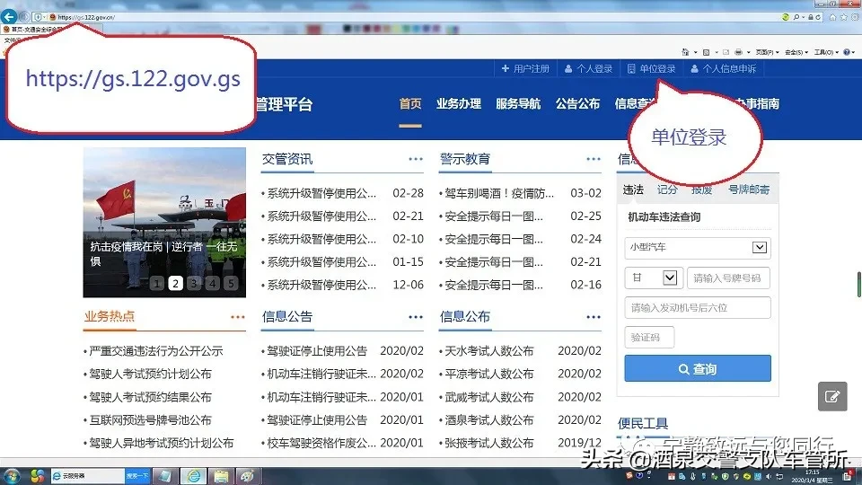Open 系统升级暂停使用公 02-28 article

(321, 193)
